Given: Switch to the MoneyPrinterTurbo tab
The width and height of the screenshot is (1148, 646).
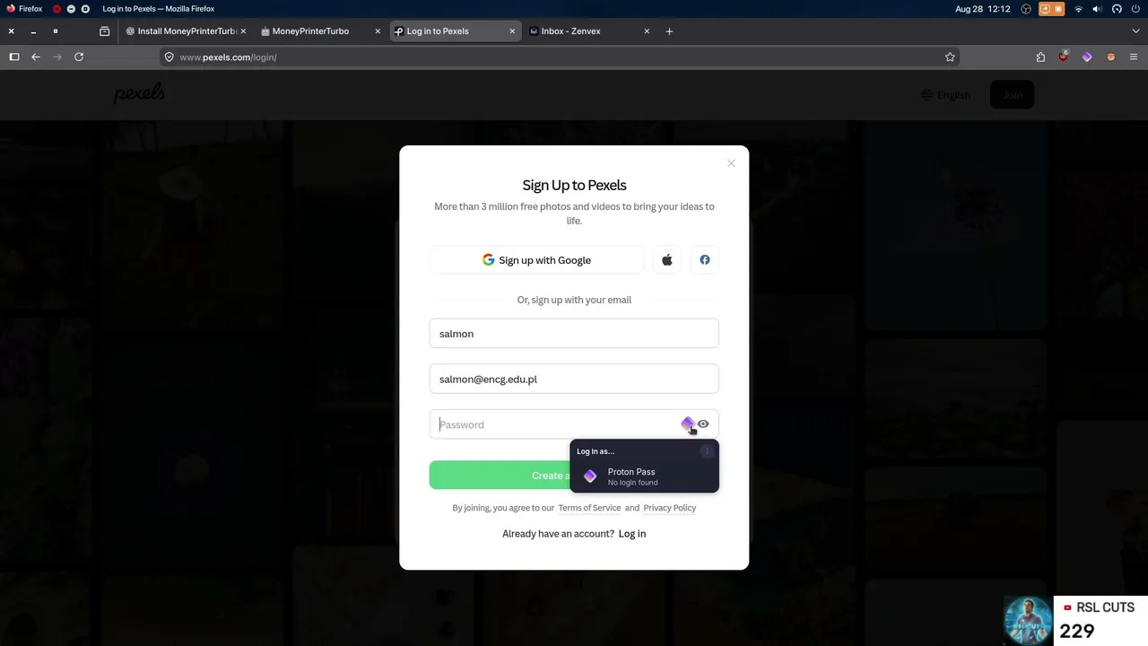Looking at the screenshot, I should (x=320, y=31).
